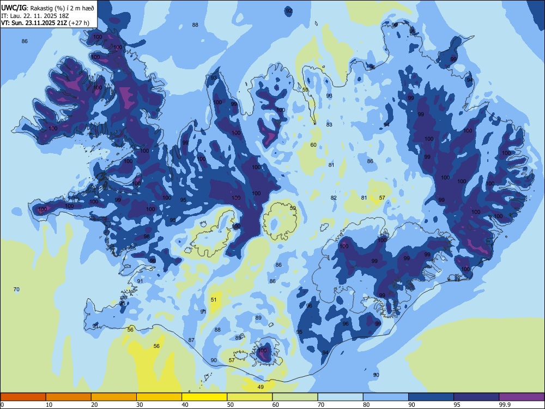Click the humidity value 60 in the north
This screenshot has height=409, width=545.
(x=313, y=145)
